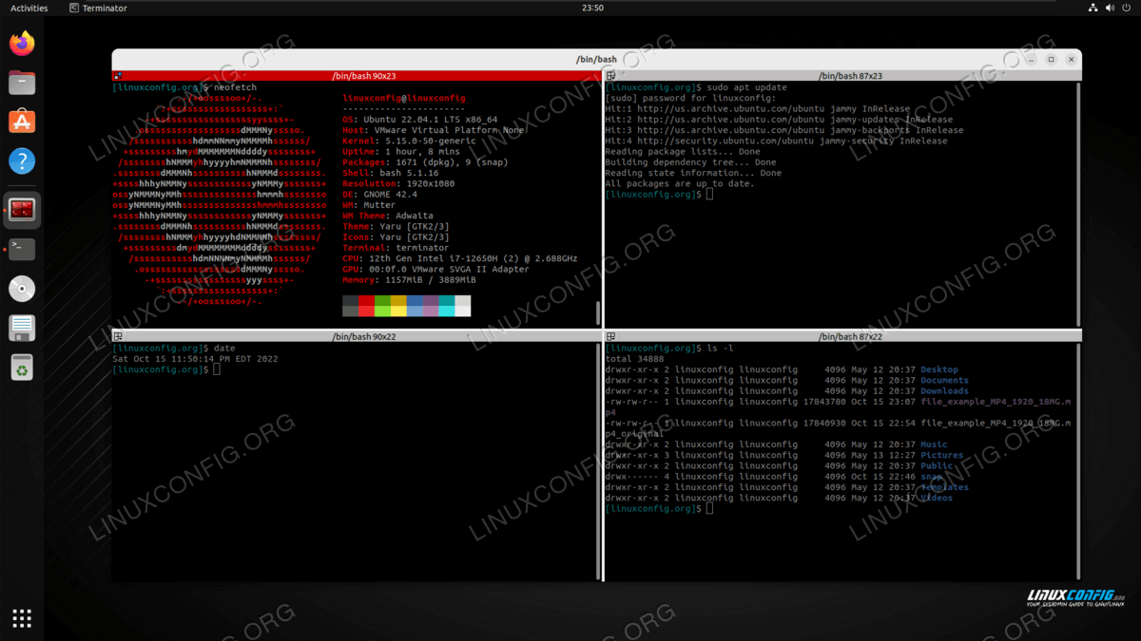1141x641 pixels.
Task: Click the 'OS: Ubuntu 22.04.1 LTS x86_64' line
Action: tap(420, 120)
